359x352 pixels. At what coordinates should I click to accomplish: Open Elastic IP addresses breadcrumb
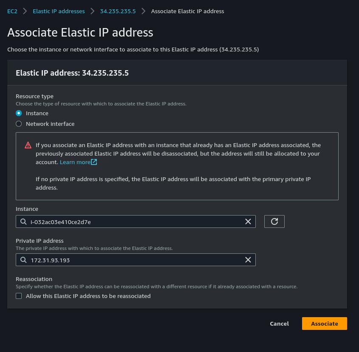59,11
